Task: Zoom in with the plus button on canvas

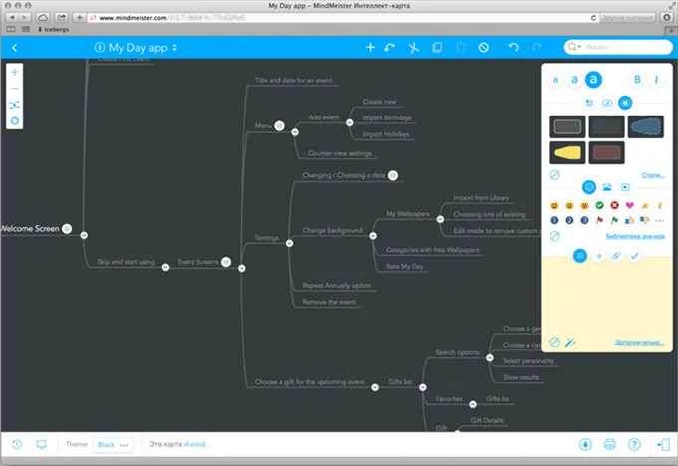Action: [14, 73]
